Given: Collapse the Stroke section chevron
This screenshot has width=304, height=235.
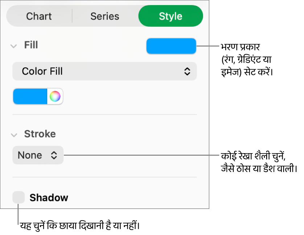Looking at the screenshot, I should [14, 135].
